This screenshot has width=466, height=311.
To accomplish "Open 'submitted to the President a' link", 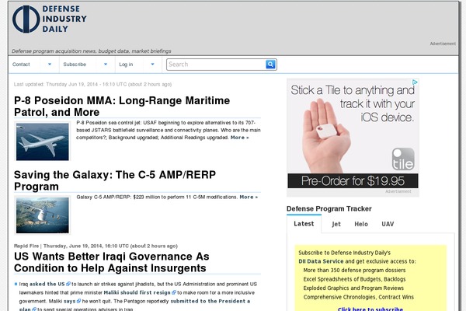I will pos(210,301).
